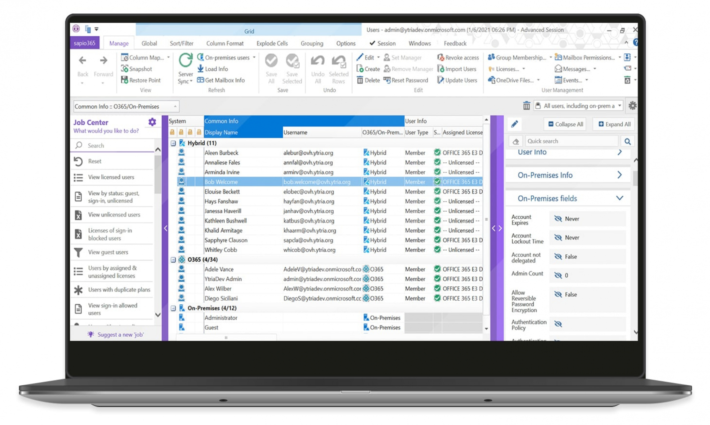
Task: Click the Back navigation arrow
Action: pyautogui.click(x=82, y=61)
